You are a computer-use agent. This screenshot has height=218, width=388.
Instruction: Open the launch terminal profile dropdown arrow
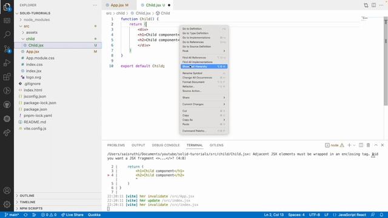coord(354,145)
